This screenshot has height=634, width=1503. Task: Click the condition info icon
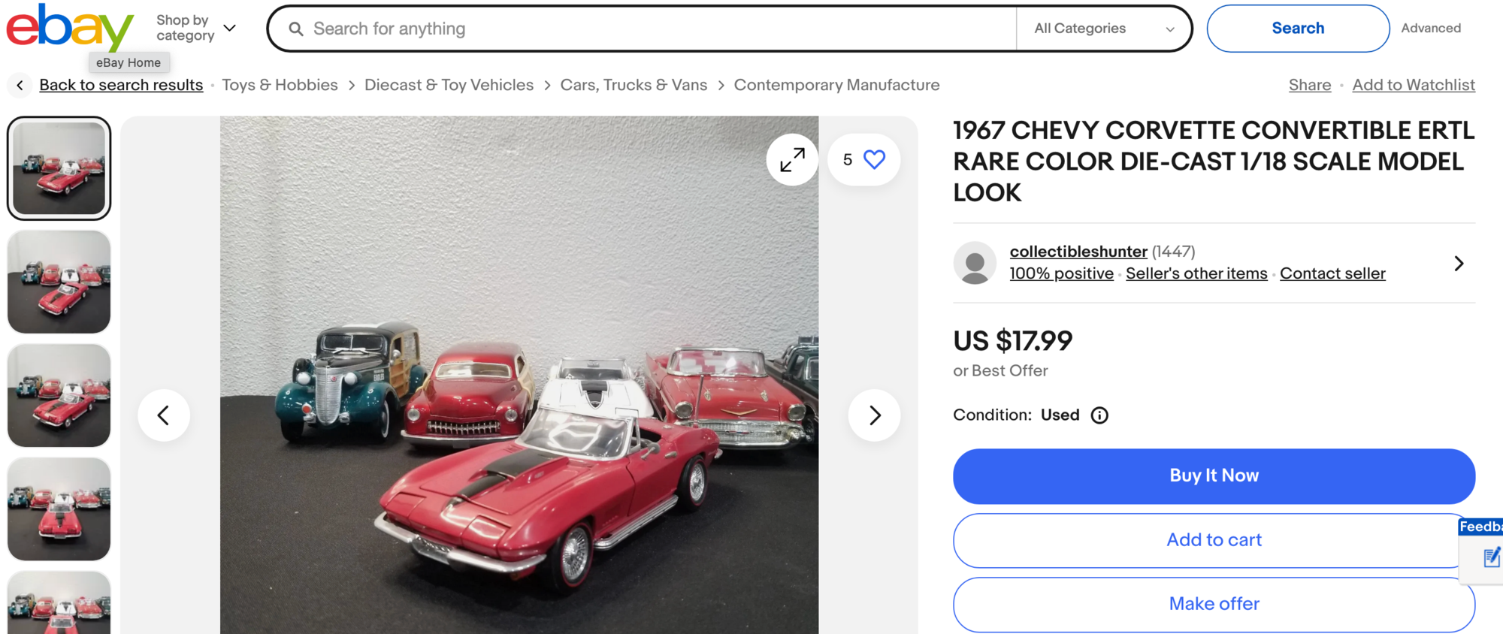1099,415
